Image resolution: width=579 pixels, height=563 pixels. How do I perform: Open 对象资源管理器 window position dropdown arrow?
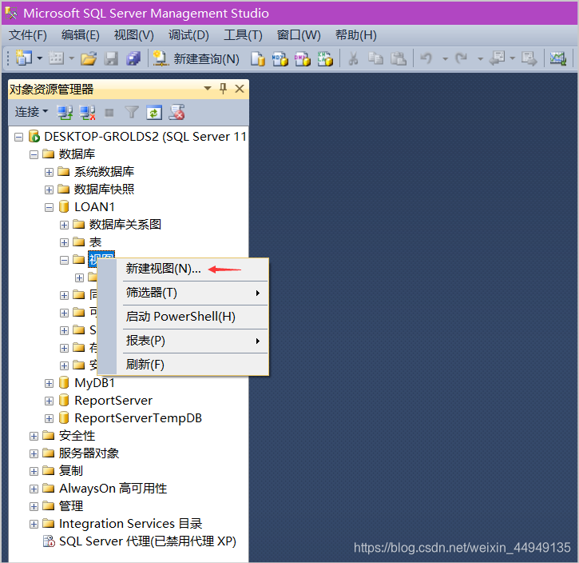click(208, 88)
